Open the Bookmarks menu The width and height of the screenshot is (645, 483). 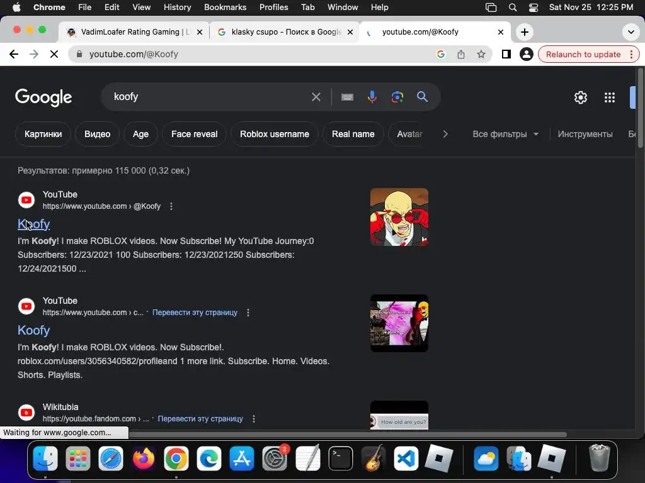[225, 8]
